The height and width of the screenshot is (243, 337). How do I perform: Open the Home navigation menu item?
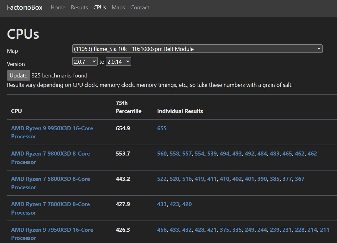coord(58,7)
